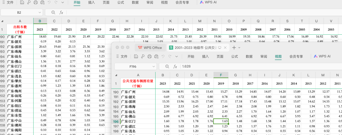
Task: Expand the B2 name box dropdown
Action: pos(40,12)
